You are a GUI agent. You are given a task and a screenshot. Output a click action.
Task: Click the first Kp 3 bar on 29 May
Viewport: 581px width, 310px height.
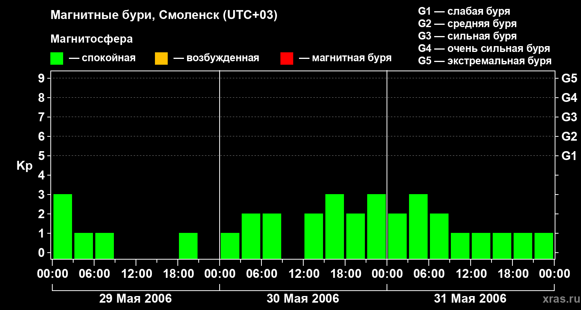click(63, 226)
